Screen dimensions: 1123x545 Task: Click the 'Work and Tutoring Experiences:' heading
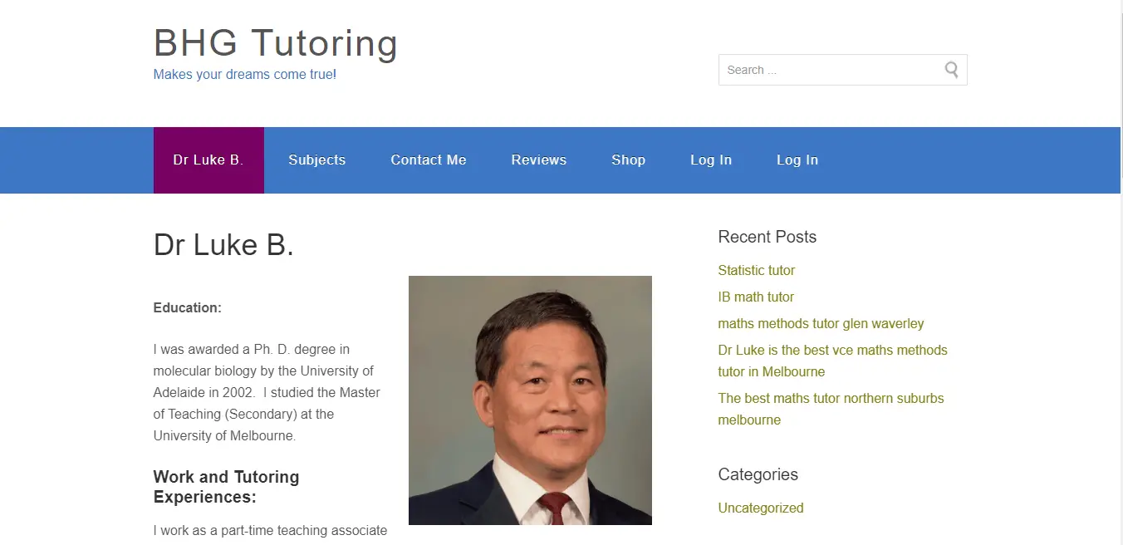[x=226, y=487]
